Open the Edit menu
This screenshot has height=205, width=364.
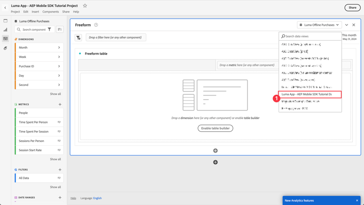pos(26,12)
